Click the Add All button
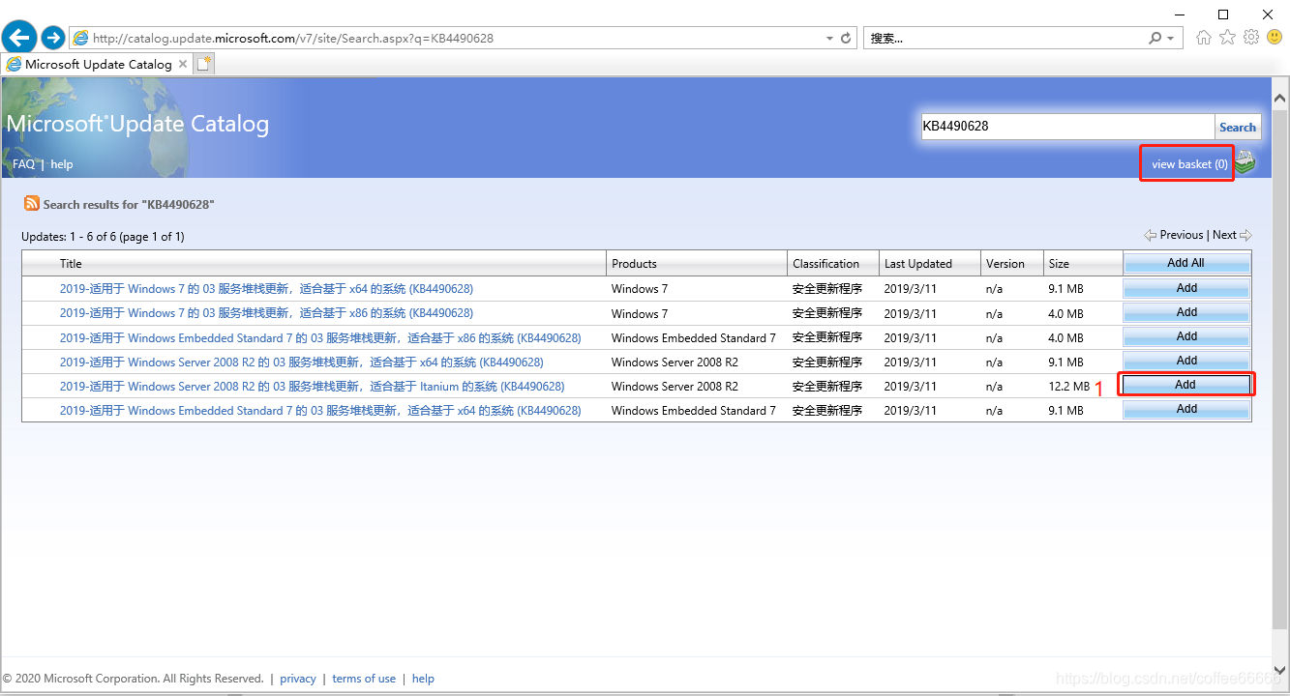This screenshot has width=1290, height=696. tap(1185, 263)
